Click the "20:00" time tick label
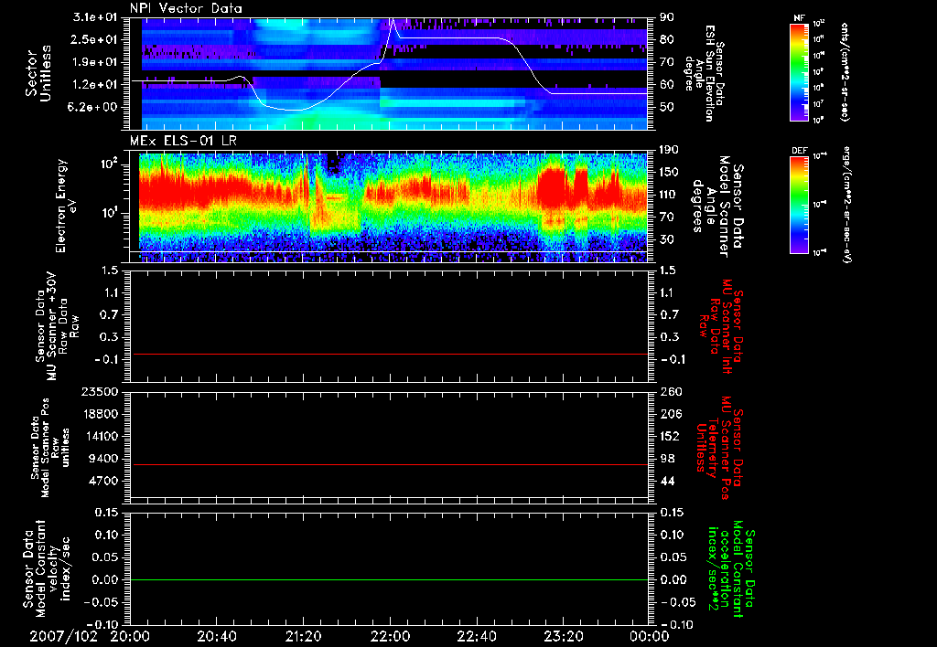Image resolution: width=937 pixels, height=647 pixels. [130, 637]
